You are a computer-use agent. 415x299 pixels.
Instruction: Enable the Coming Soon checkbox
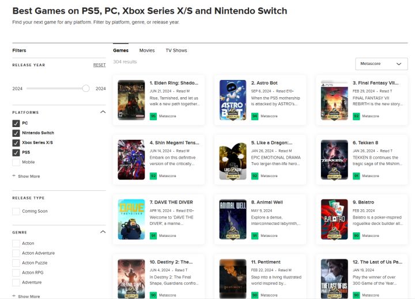pos(16,211)
